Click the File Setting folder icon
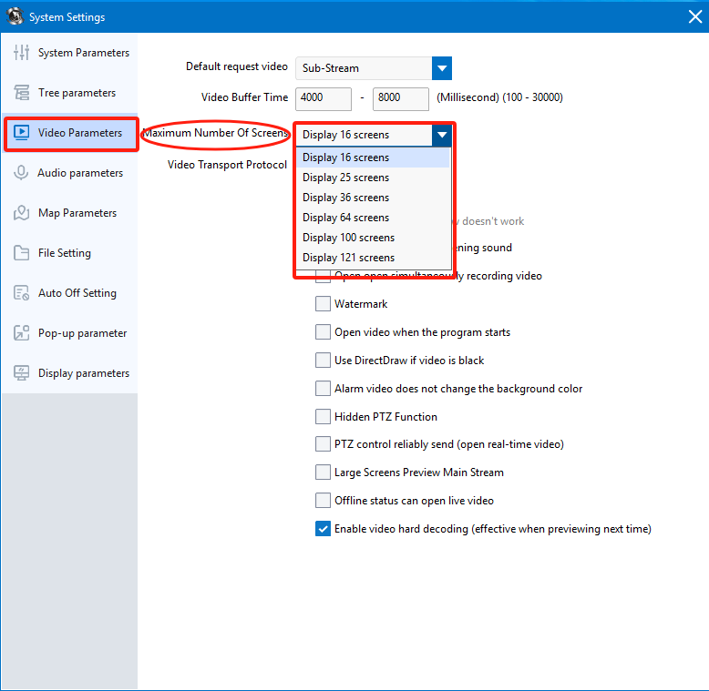Image resolution: width=709 pixels, height=691 pixels. pos(21,253)
